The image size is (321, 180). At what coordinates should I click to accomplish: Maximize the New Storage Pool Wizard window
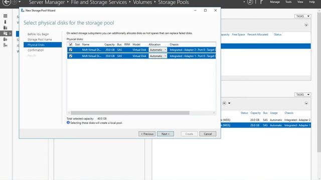pyautogui.click(x=205, y=10)
